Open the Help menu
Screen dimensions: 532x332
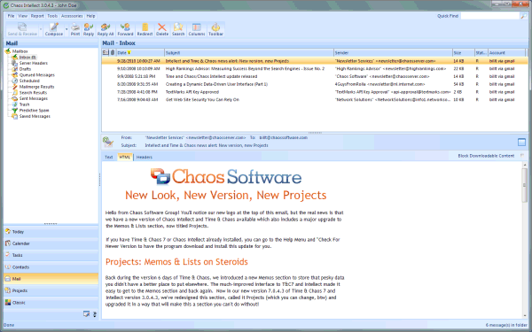90,16
